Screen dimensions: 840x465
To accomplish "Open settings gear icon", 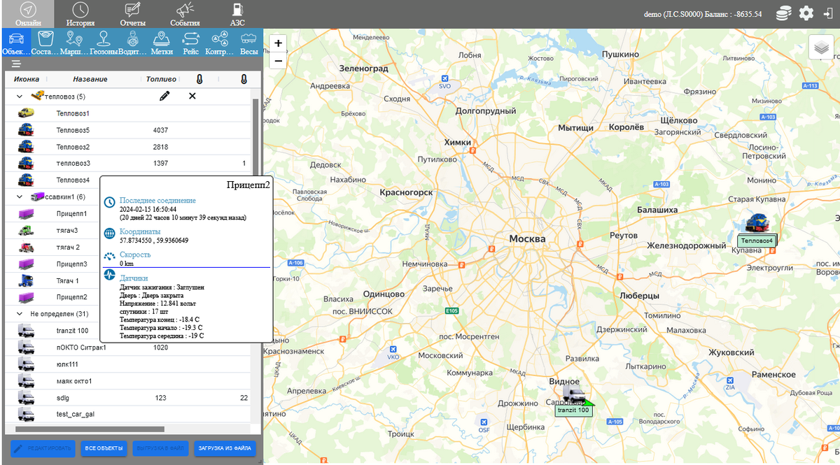I will [806, 13].
